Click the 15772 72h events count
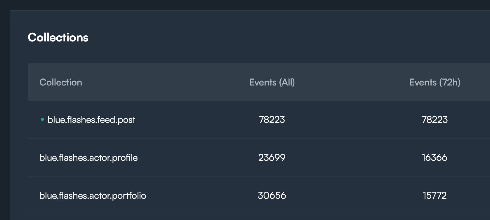 tap(435, 195)
